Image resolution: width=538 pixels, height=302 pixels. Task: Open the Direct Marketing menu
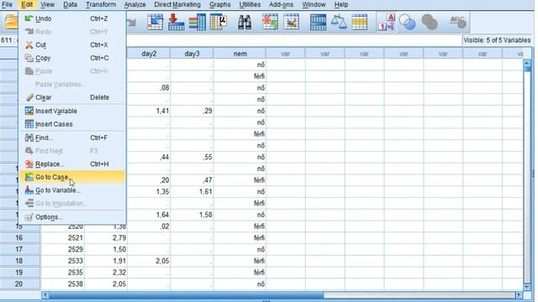click(177, 4)
